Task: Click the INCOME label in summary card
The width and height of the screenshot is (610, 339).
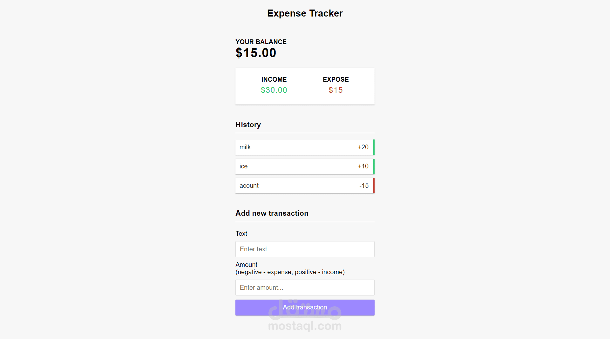Action: click(274, 79)
